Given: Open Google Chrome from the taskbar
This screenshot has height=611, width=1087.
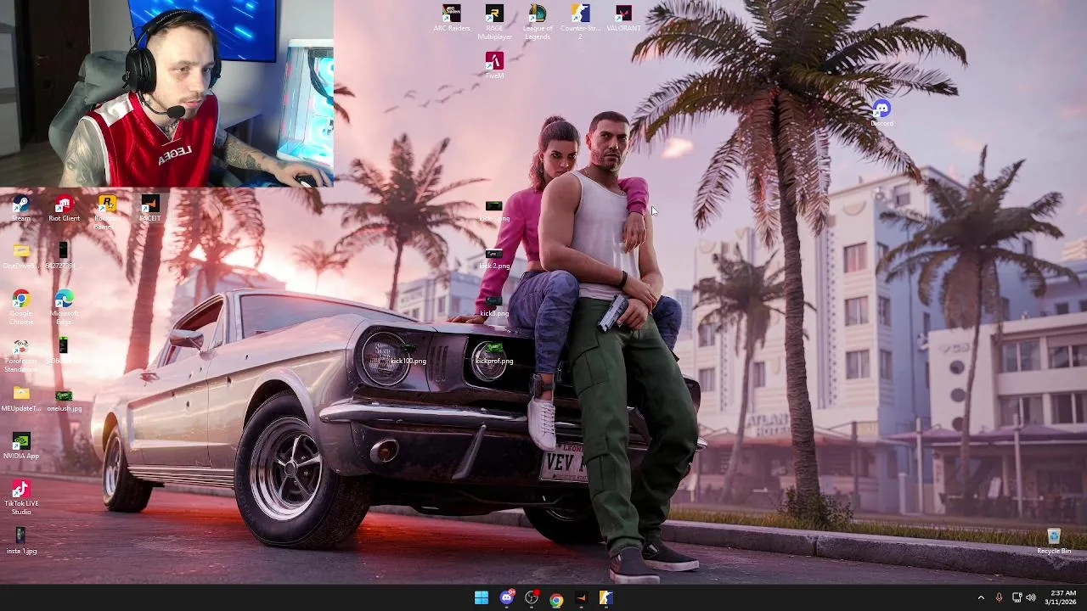Looking at the screenshot, I should click(556, 598).
